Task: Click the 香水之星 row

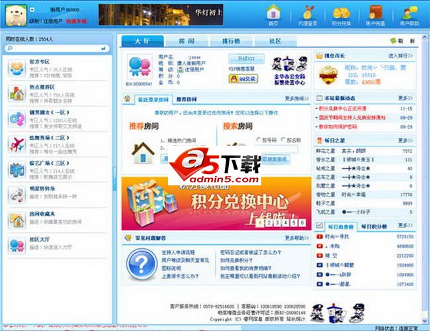Action: pos(365,160)
